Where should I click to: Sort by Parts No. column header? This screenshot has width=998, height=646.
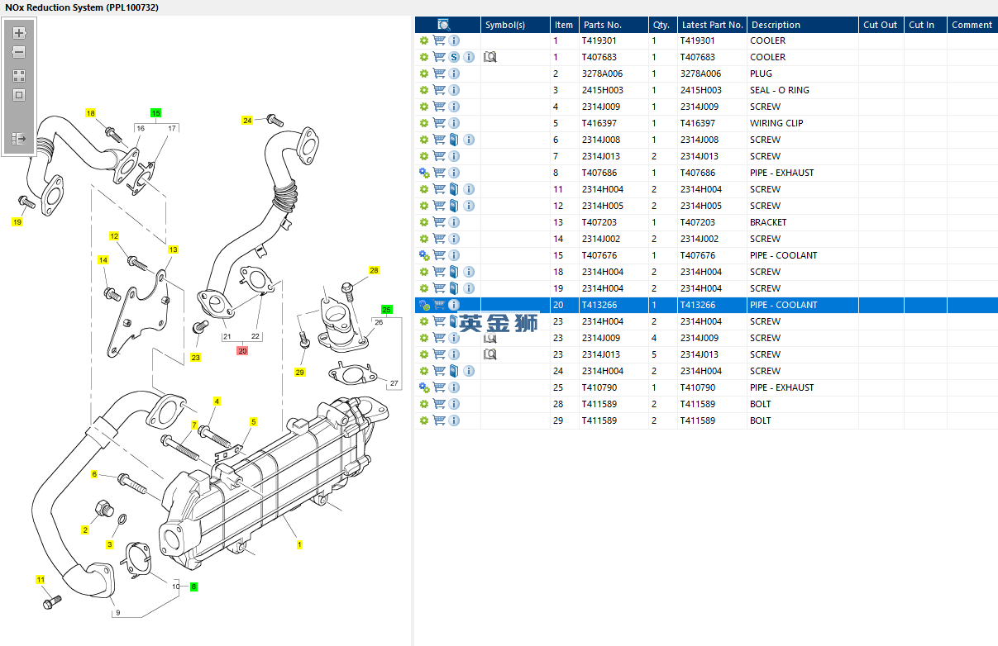pos(602,25)
